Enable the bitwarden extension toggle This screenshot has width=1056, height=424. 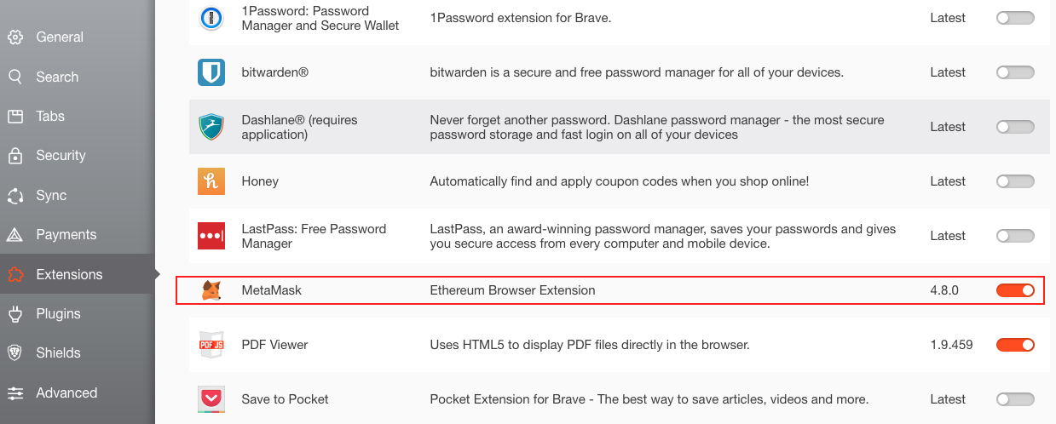coord(1015,72)
